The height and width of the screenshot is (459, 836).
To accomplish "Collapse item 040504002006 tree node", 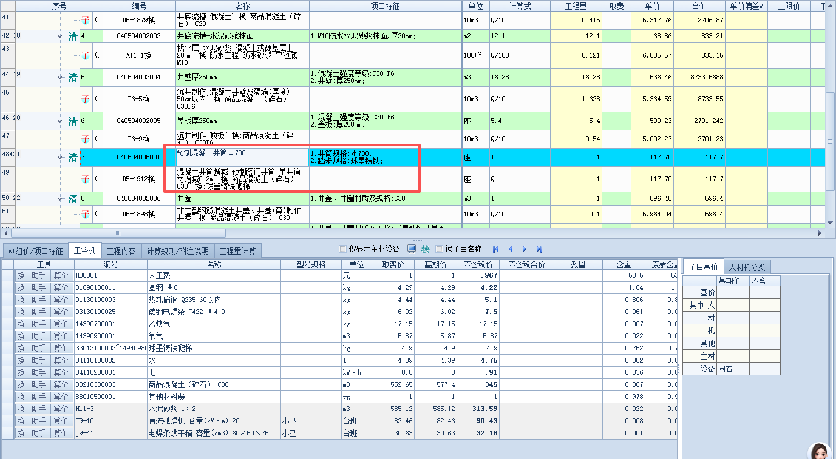I will pyautogui.click(x=59, y=199).
